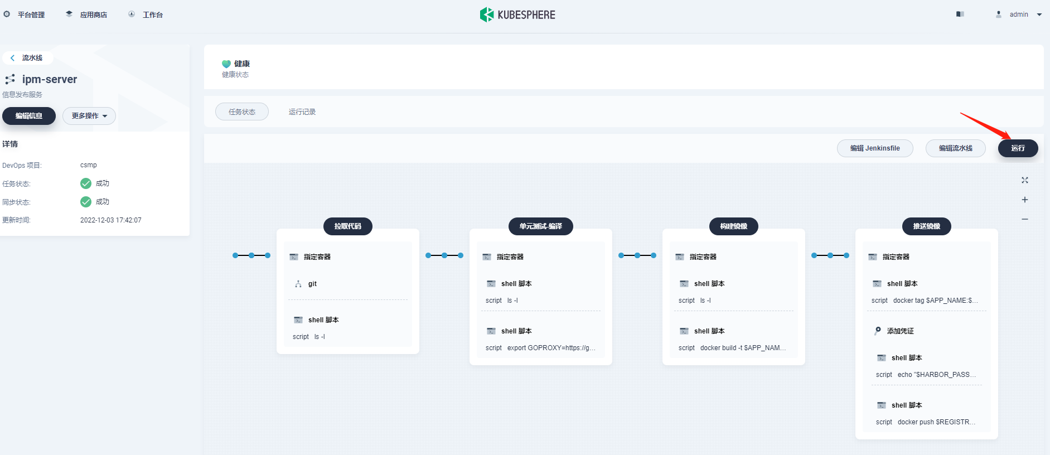Click the 添加凭证 key icon
1050x455 pixels.
click(878, 331)
